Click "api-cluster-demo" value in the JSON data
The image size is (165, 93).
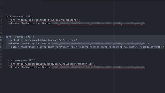pos(42,47)
